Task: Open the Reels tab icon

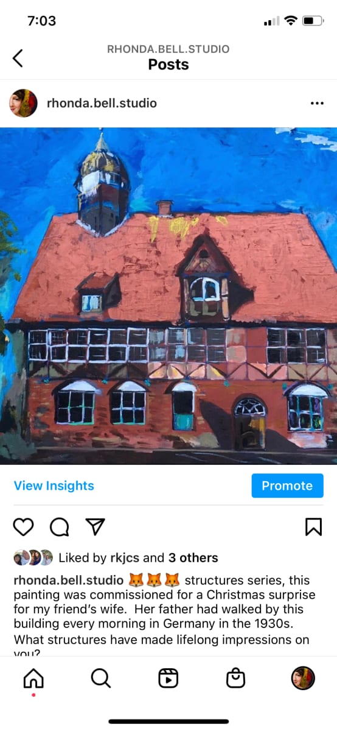Action: coord(168,678)
